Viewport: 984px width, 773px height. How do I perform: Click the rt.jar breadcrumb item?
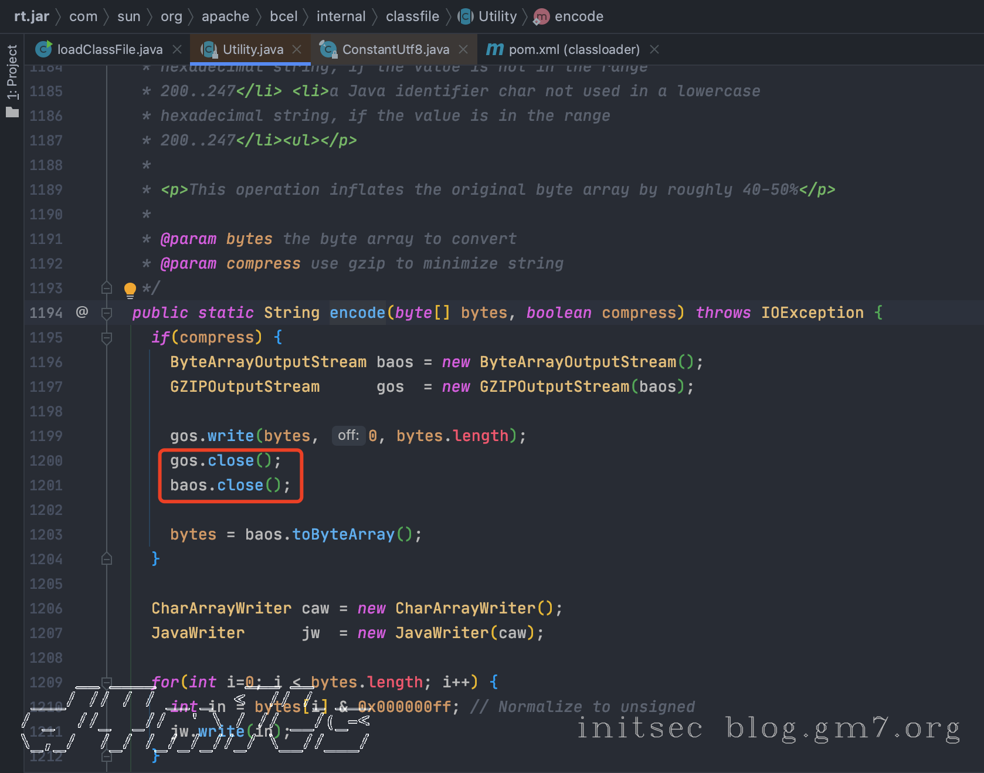32,16
